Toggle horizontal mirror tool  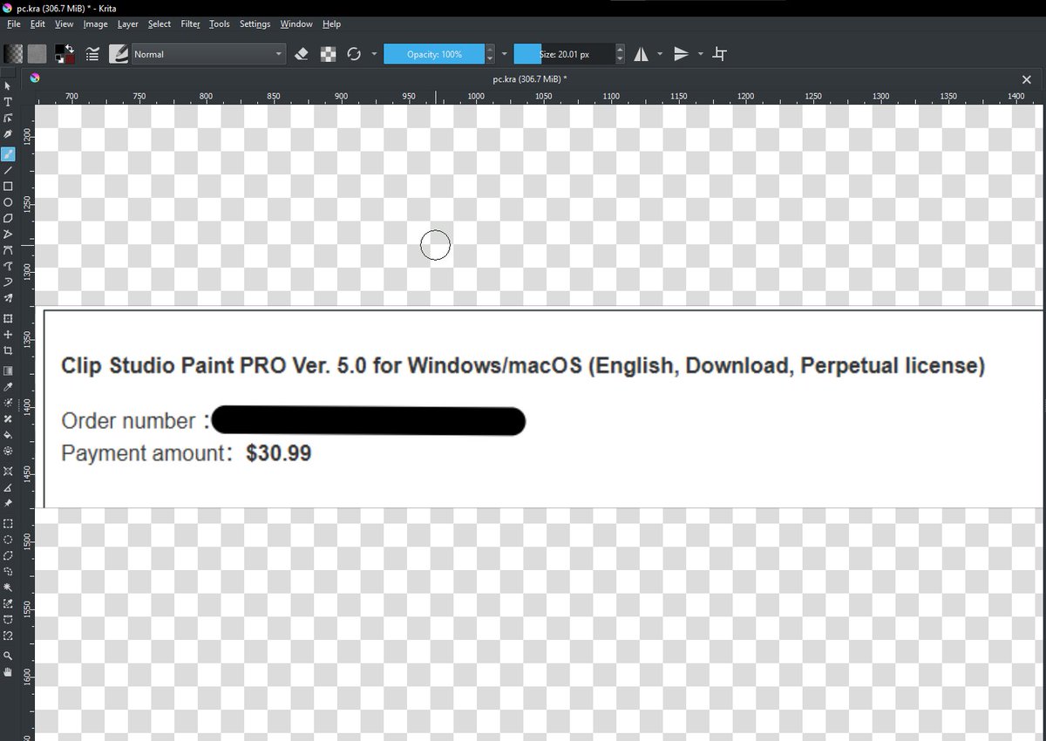(x=642, y=54)
